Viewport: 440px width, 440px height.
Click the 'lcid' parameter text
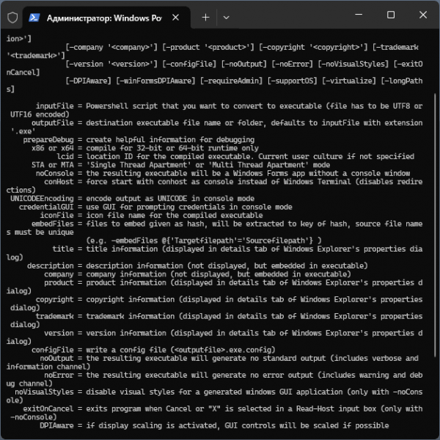click(x=65, y=157)
